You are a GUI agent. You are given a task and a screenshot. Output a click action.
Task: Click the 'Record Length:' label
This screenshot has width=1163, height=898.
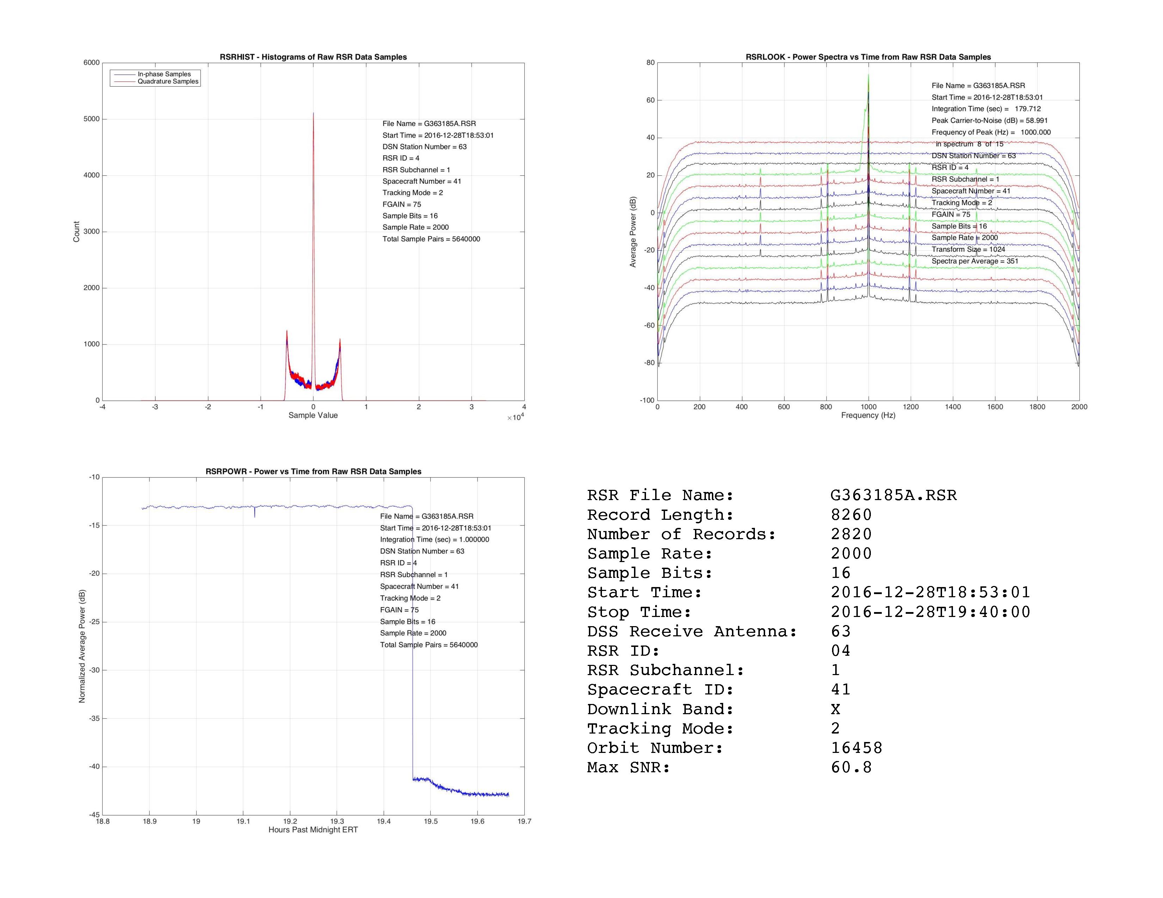(660, 515)
